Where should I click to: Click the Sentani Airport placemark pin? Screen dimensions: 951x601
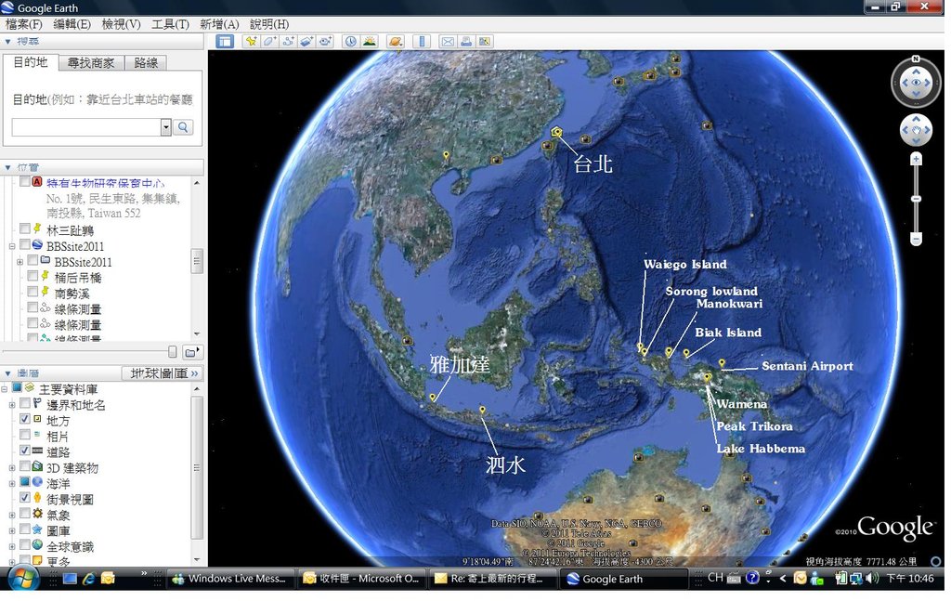(722, 363)
